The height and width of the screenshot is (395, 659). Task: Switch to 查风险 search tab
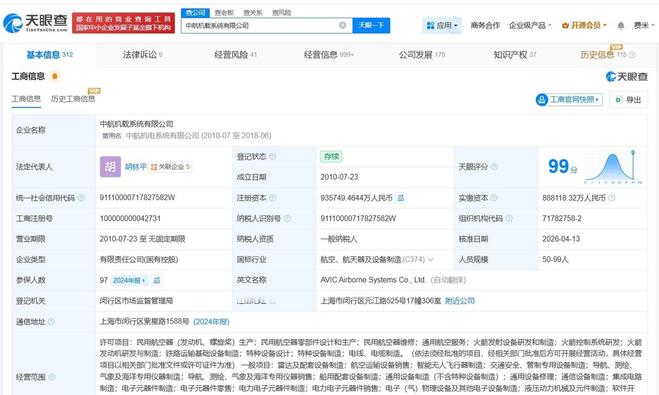coord(282,12)
